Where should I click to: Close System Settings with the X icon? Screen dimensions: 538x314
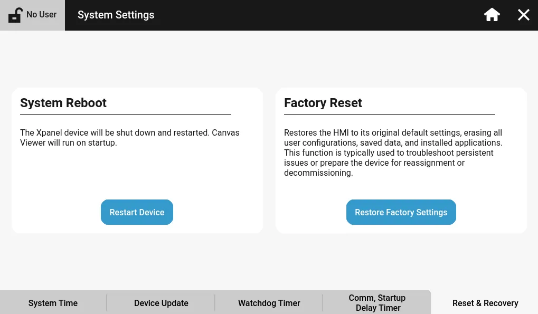click(523, 15)
